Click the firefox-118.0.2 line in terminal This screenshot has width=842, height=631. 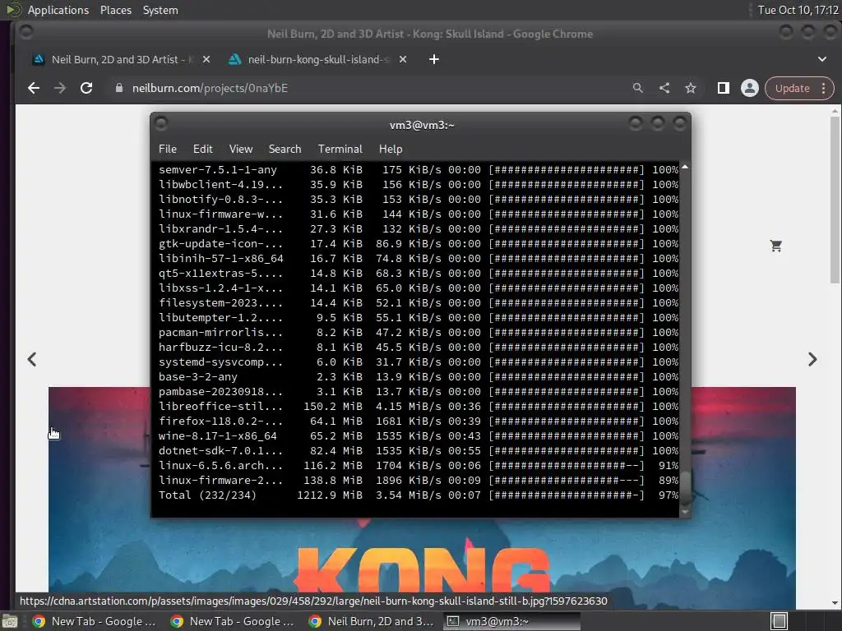click(x=419, y=421)
